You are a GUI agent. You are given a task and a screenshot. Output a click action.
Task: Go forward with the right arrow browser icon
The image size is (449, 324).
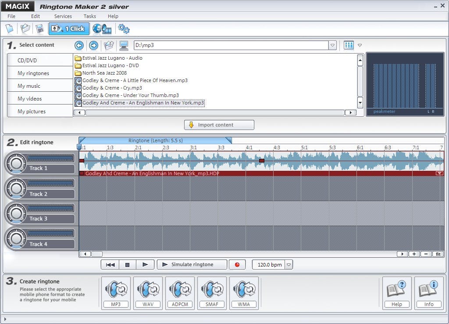[93, 45]
